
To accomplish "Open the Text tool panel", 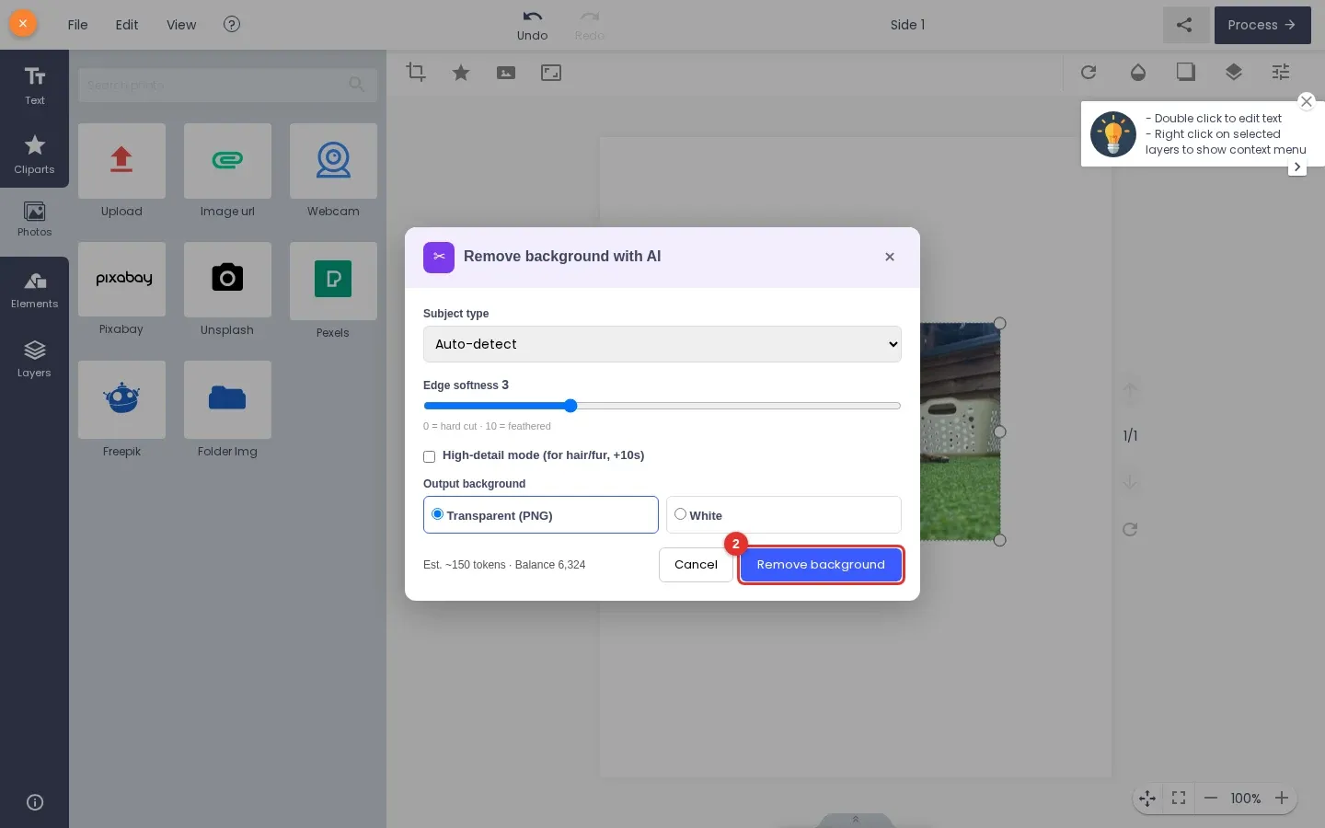I will point(34,86).
